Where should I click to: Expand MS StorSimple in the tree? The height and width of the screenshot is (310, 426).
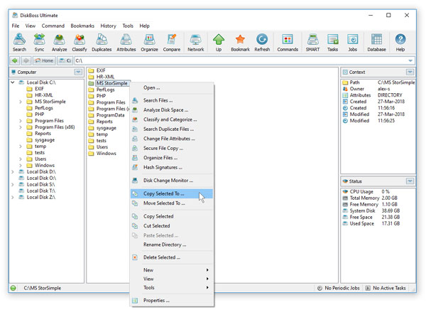tap(21, 102)
